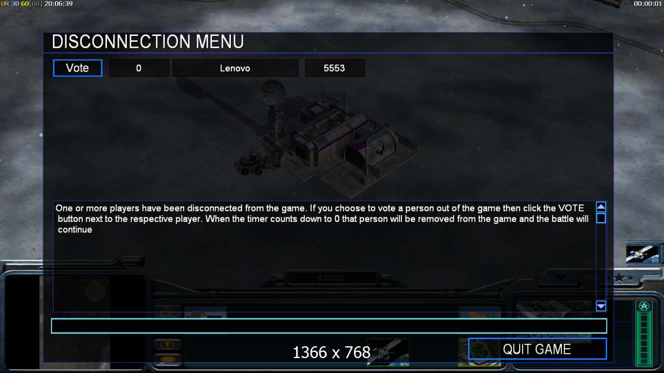Click the black radar minimap panel
The image size is (664, 373).
tap(22, 321)
